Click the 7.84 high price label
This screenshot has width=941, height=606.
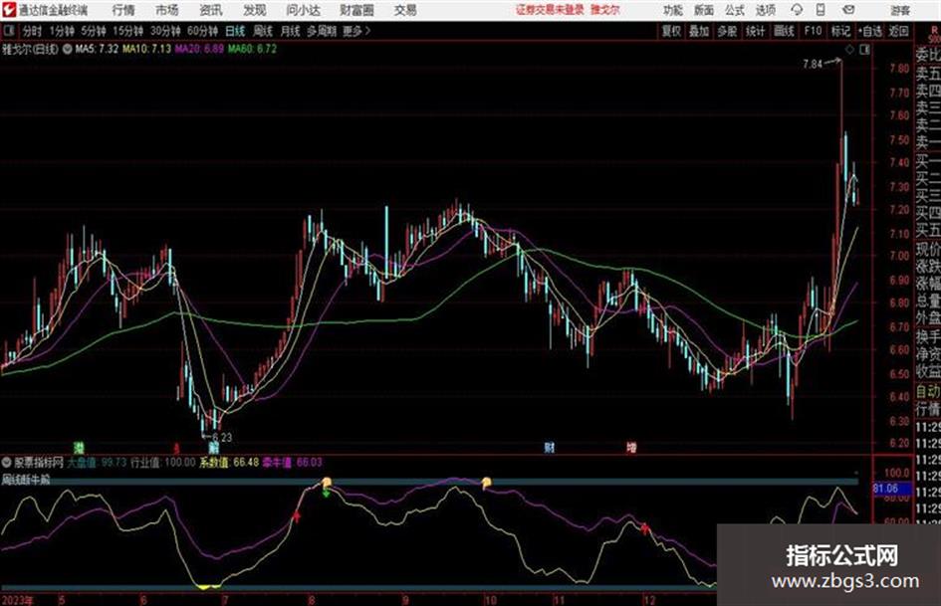(x=812, y=65)
